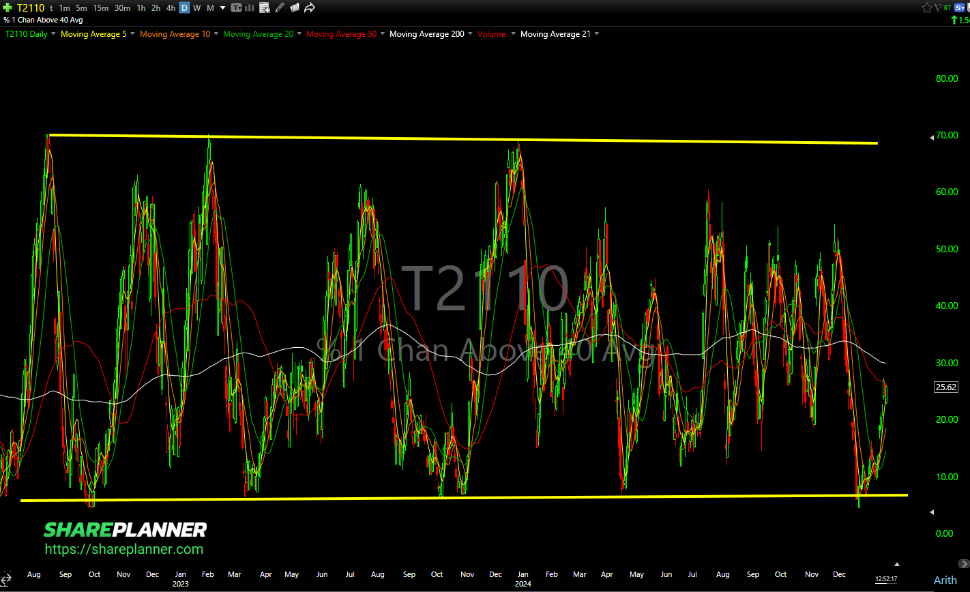Select the 1h timeframe
Screen dimensions: 970x592
141,8
